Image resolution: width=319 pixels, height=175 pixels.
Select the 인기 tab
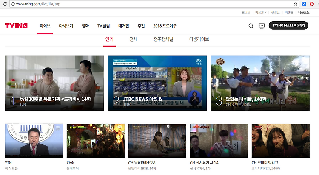(x=109, y=39)
